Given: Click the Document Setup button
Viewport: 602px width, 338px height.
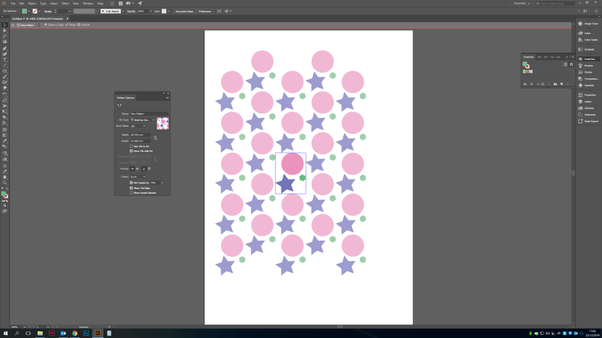Looking at the screenshot, I should (x=183, y=11).
